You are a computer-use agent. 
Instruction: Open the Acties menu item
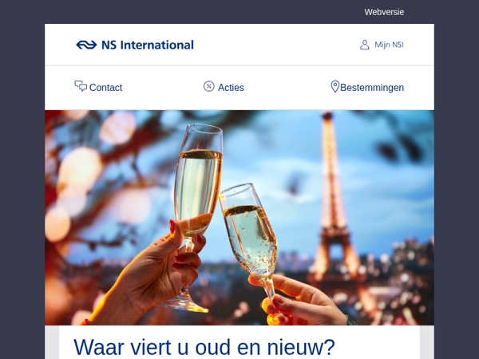point(231,88)
